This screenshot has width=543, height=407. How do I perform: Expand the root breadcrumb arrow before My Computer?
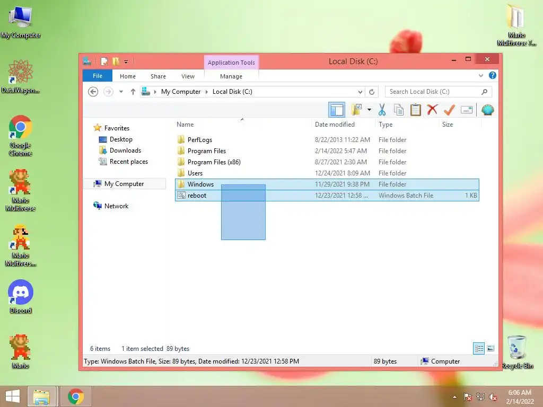click(155, 92)
